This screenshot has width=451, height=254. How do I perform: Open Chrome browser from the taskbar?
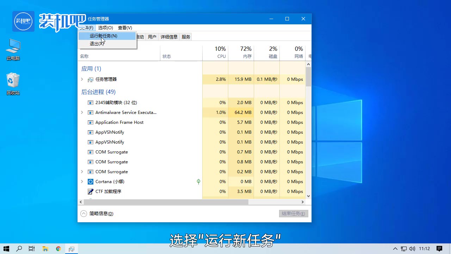(x=58, y=249)
